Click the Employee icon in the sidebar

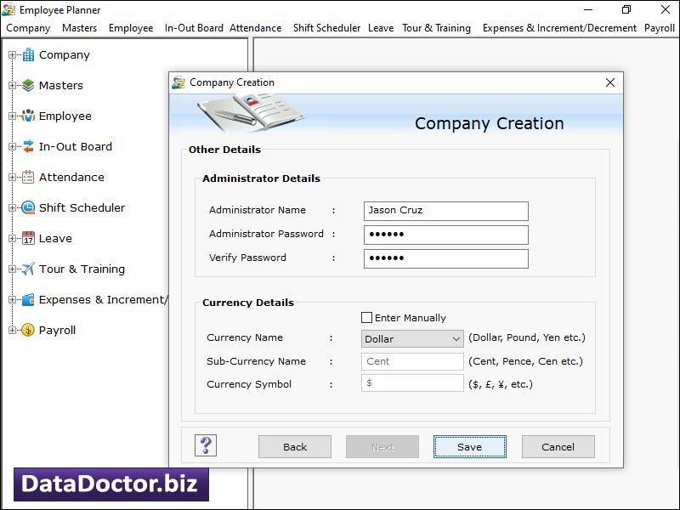tap(28, 116)
